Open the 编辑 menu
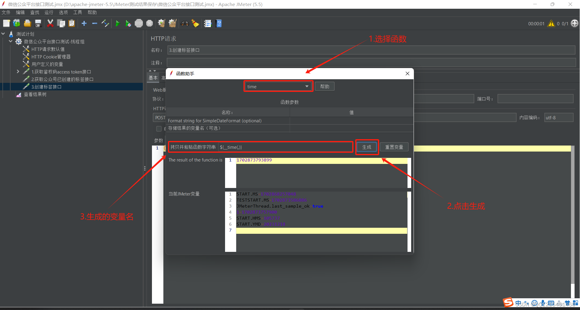The height and width of the screenshot is (310, 580). tap(20, 12)
